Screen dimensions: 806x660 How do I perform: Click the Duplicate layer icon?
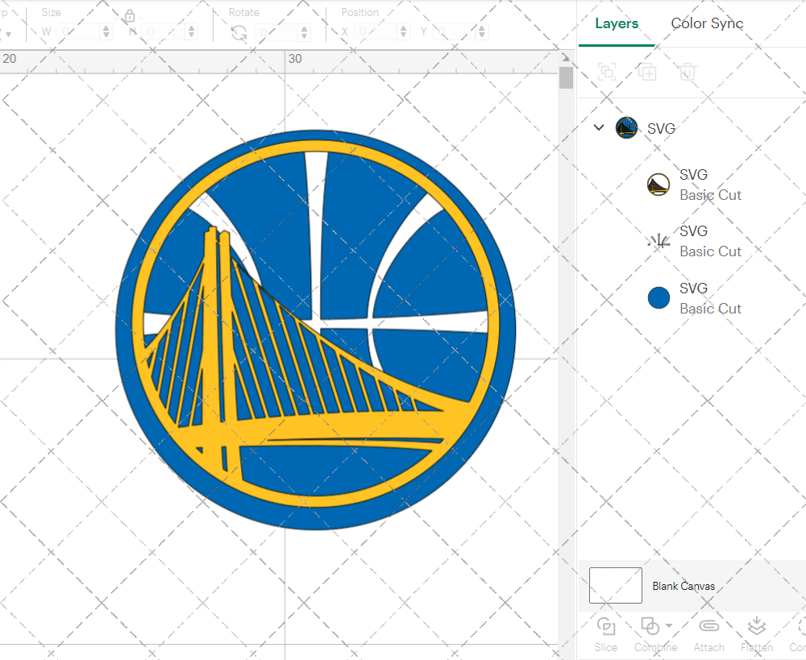(647, 72)
